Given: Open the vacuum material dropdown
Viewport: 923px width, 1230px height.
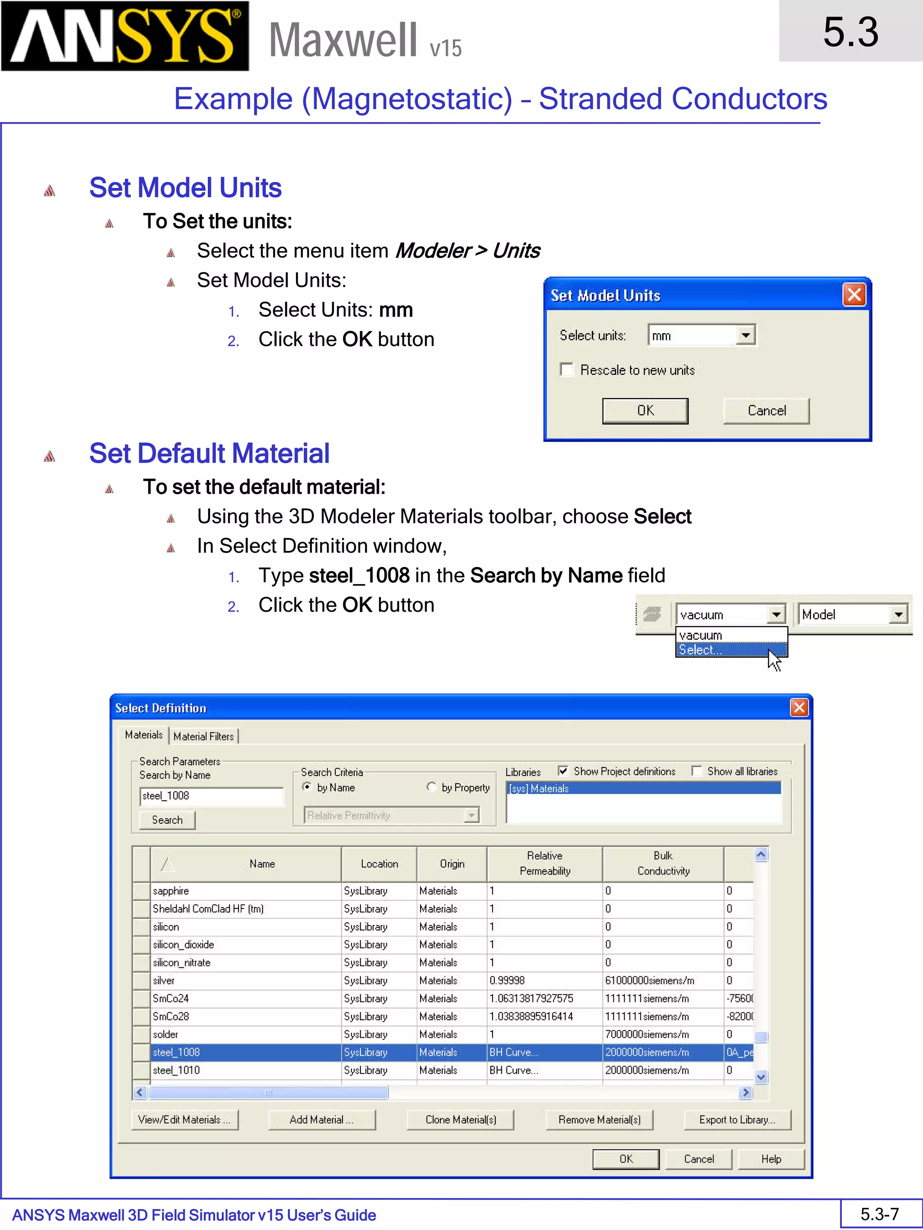Looking at the screenshot, I should (776, 614).
